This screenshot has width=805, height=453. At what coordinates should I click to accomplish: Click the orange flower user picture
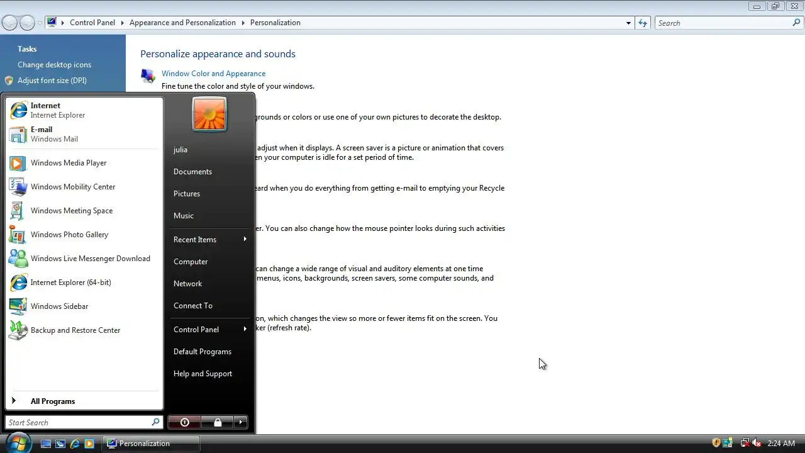click(209, 114)
